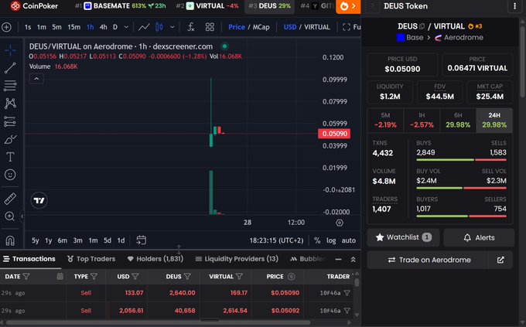Open Aerodrome trade in external link icon
The image size is (526, 327).
pos(500,260)
